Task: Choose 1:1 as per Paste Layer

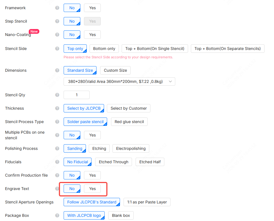Action: click(x=147, y=202)
